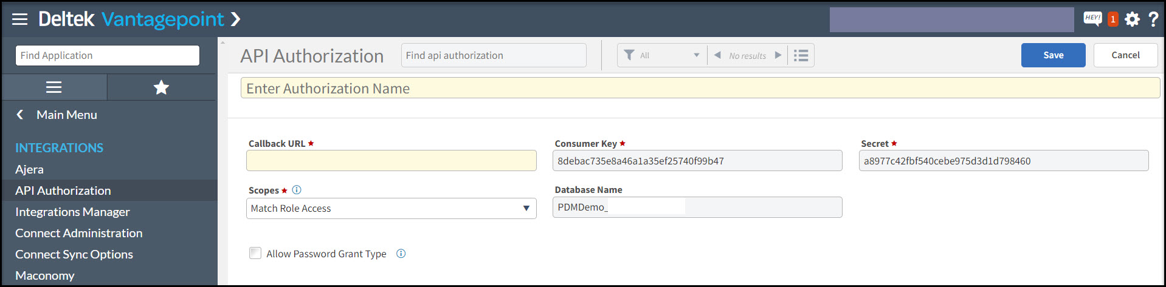Click the Cancel button
1166x287 pixels.
click(x=1125, y=55)
